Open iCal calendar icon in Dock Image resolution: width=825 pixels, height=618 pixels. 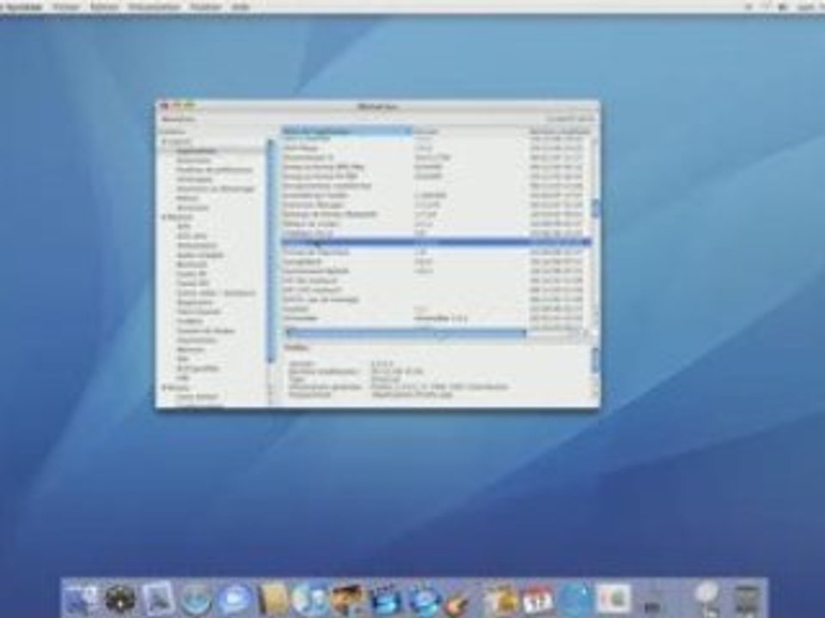click(538, 599)
